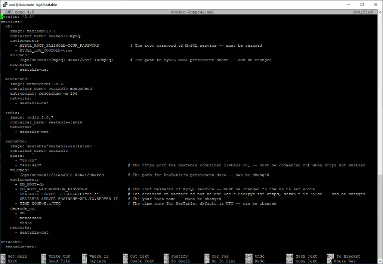
Task: Click the /opt/seatable/mysql-data:/var/lib/mysql volume path
Action: 66,60
